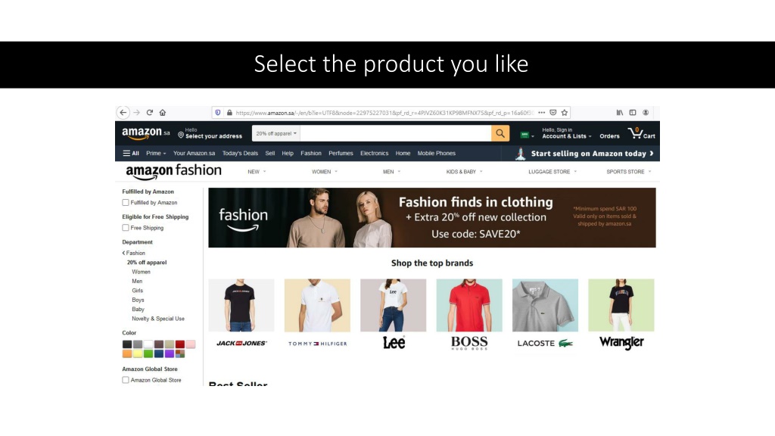Check the Amazon Global Store box
Screen dimensions: 775x436
[126, 380]
